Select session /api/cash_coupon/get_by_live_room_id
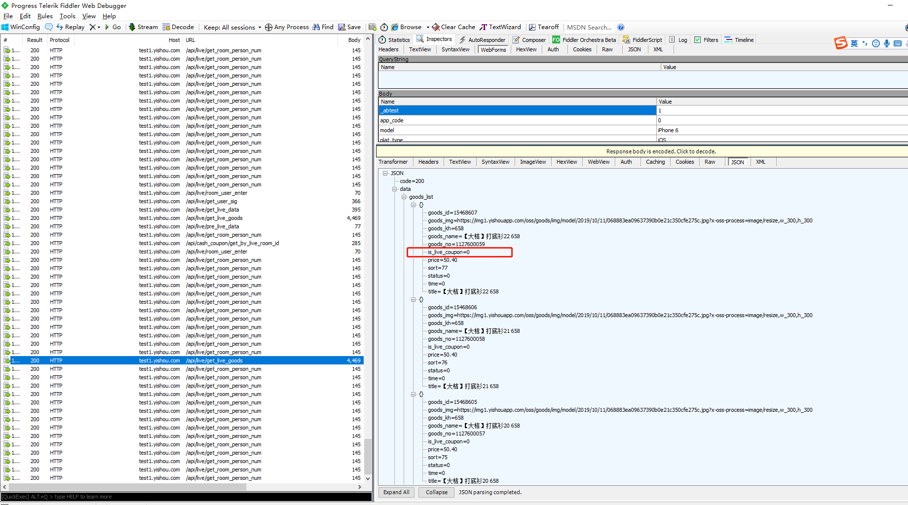This screenshot has height=505, width=908. click(183, 243)
